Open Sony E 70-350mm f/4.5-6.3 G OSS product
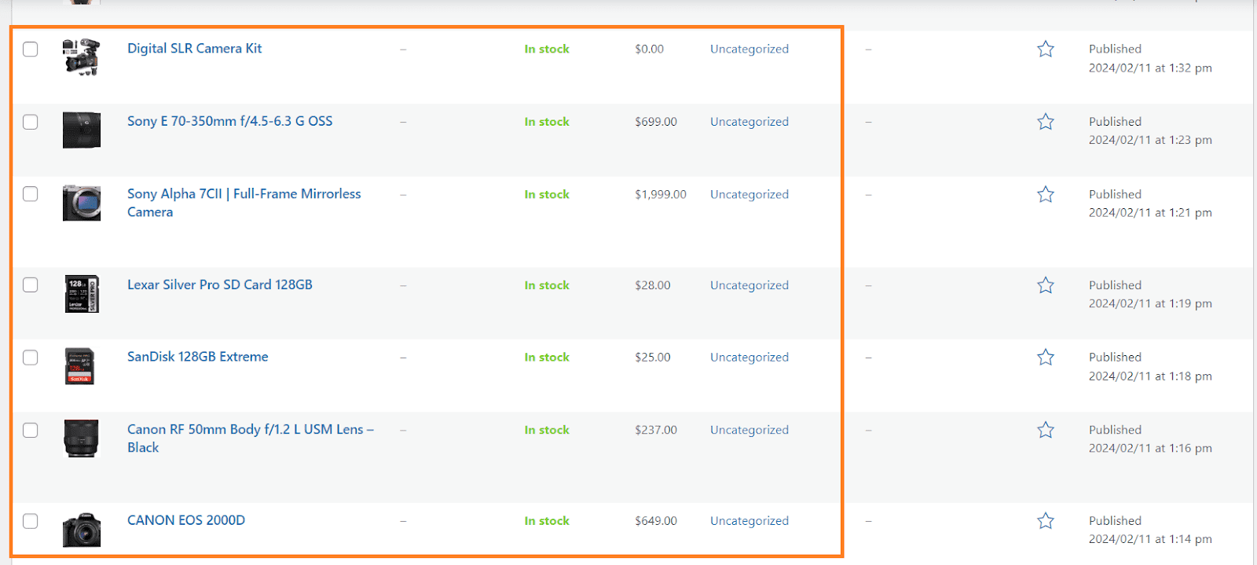Screen dimensions: 1257x565 [229, 121]
